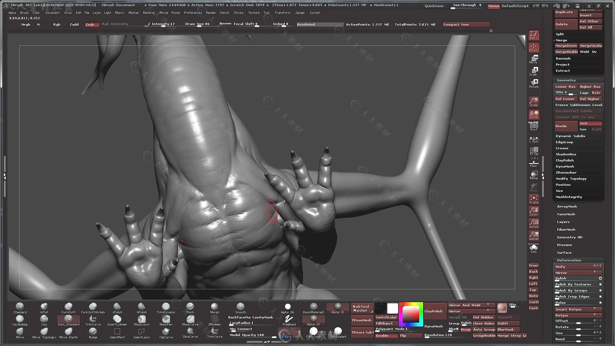The image size is (615, 346).
Task: Select the SelectRect brush
Action: [117, 333]
